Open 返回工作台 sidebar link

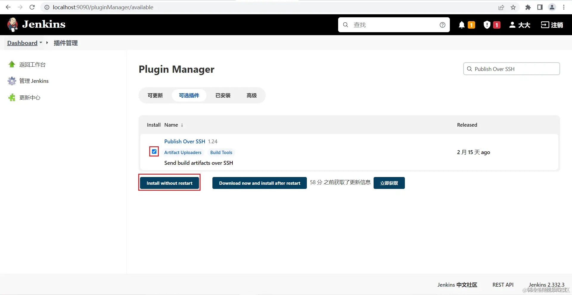(x=32, y=64)
